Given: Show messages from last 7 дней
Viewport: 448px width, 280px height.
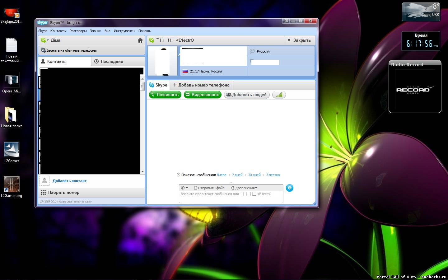Looking at the screenshot, I should 237,175.
